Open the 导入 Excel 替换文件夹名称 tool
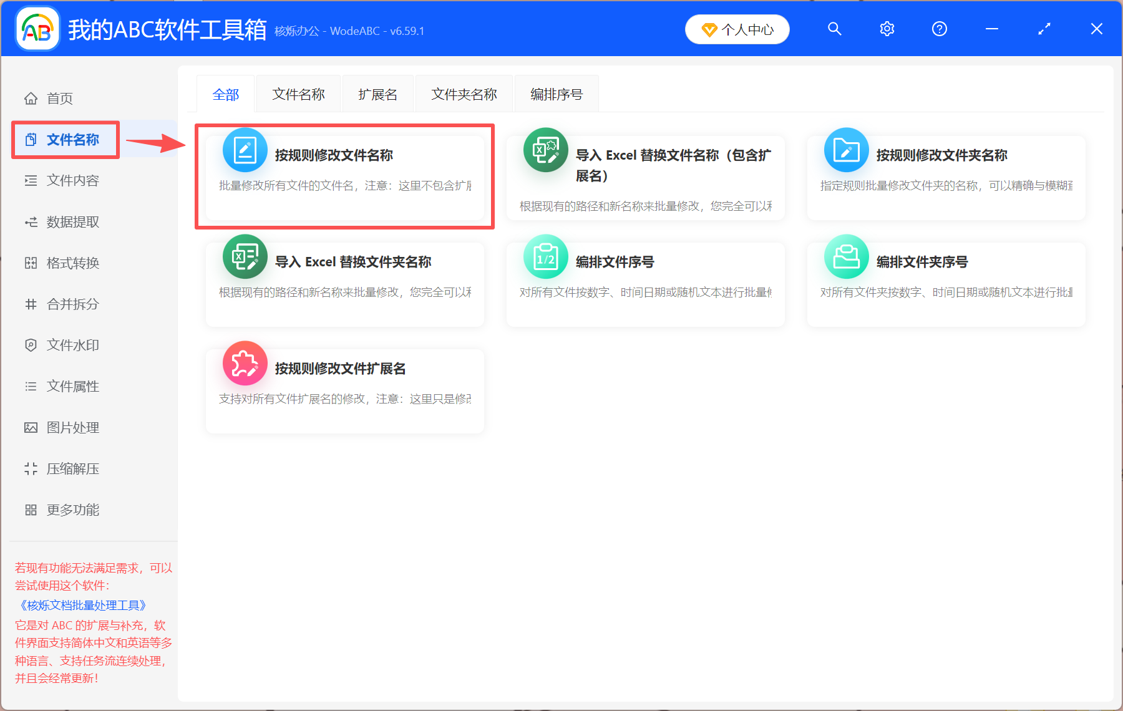This screenshot has width=1123, height=711. click(x=344, y=284)
